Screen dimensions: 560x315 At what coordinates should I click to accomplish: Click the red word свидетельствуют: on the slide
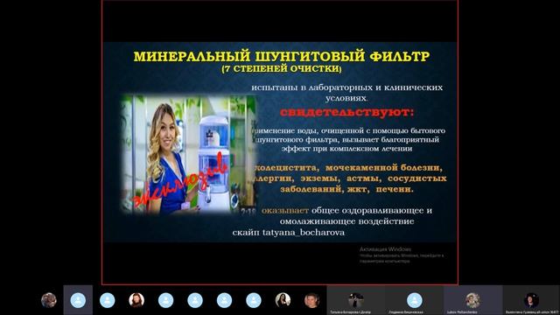pyautogui.click(x=346, y=112)
